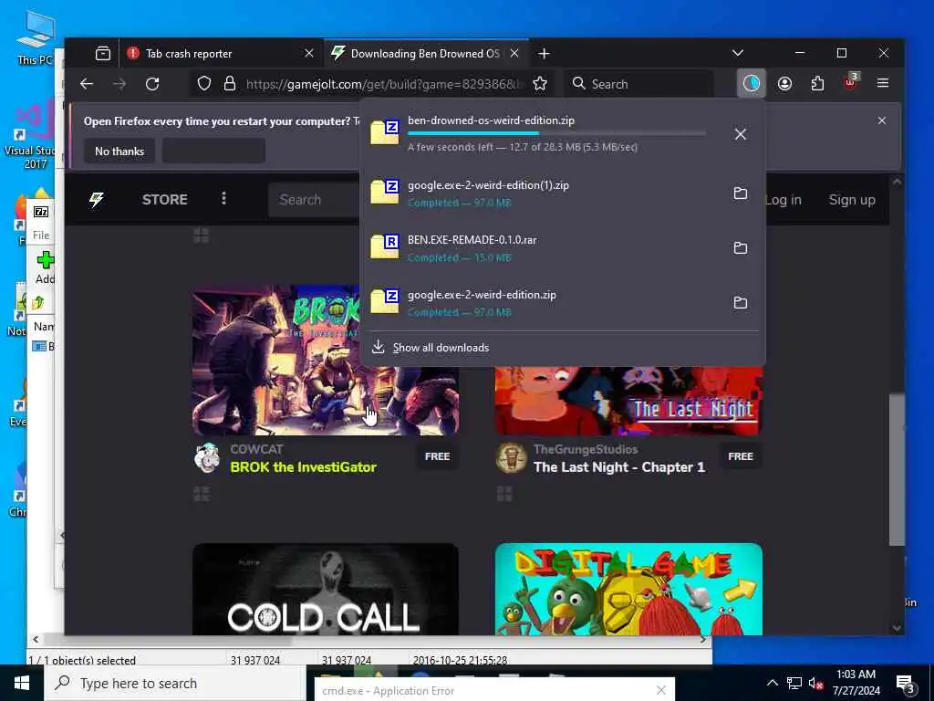Click Show all downloads
Screen dimensions: 934x701
[x=441, y=348]
